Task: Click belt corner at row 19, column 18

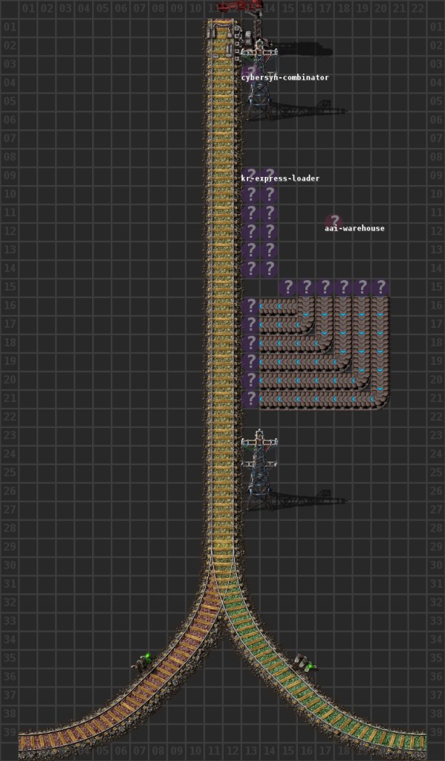Action: coord(343,361)
